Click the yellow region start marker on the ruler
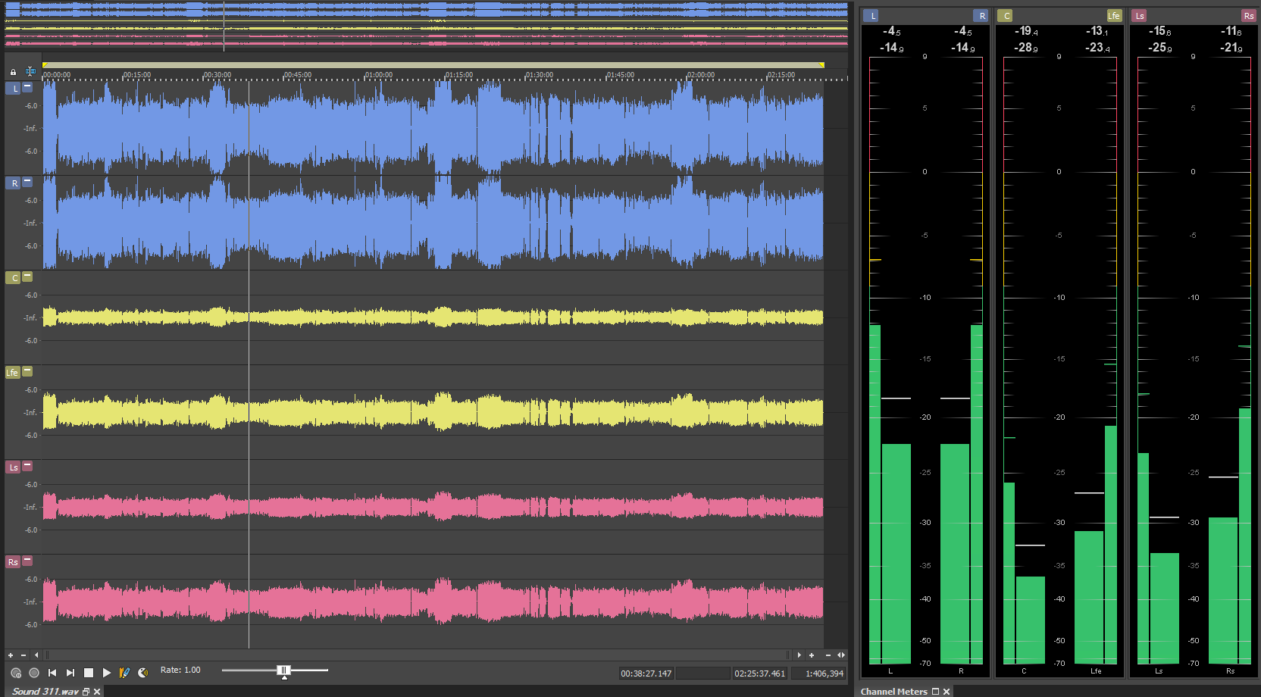 (x=45, y=65)
